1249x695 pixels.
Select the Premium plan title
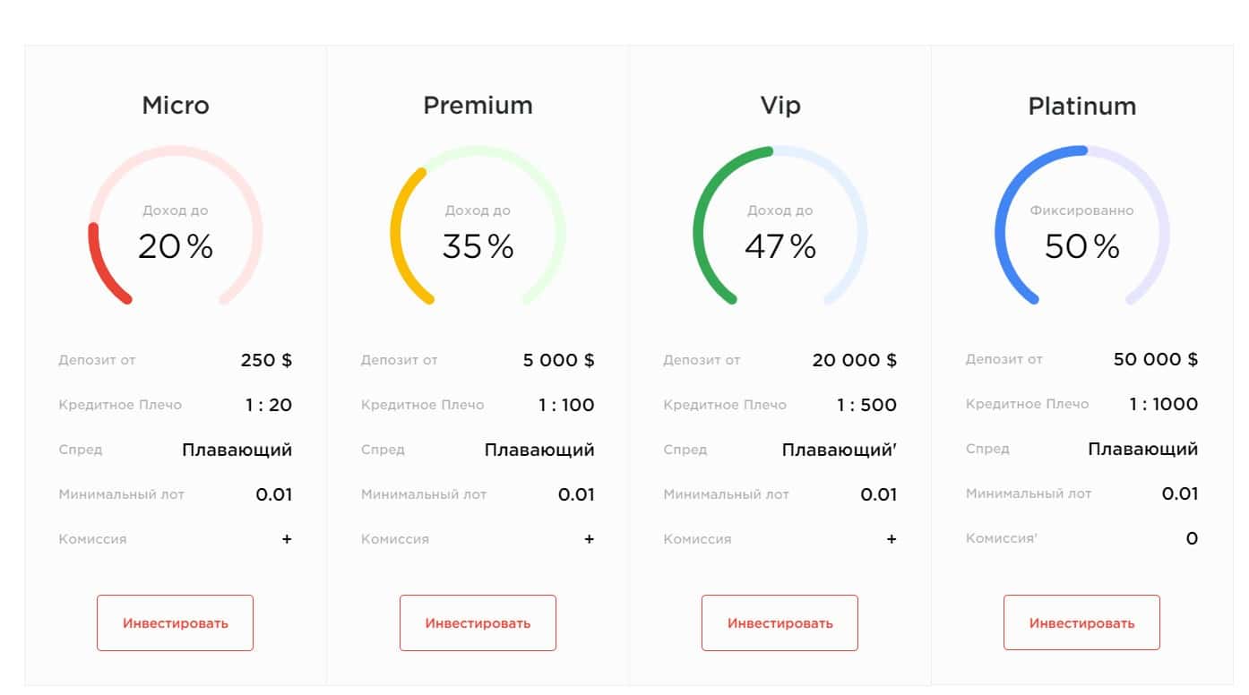[478, 106]
